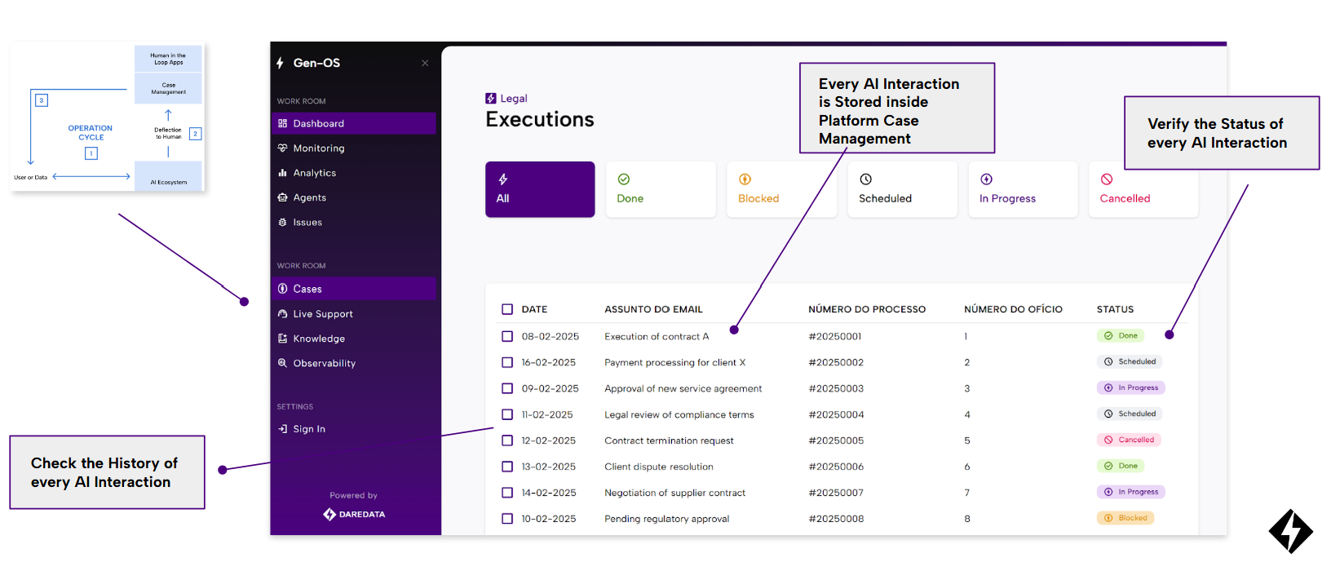Click the green checkmark icon on the Done card
Screen dimensions: 1331x571
click(x=624, y=179)
